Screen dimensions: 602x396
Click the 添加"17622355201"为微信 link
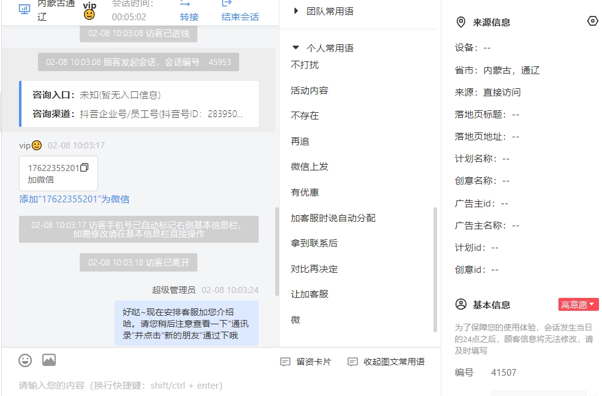click(74, 199)
